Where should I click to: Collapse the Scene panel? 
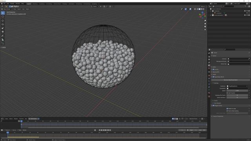coord(215,56)
